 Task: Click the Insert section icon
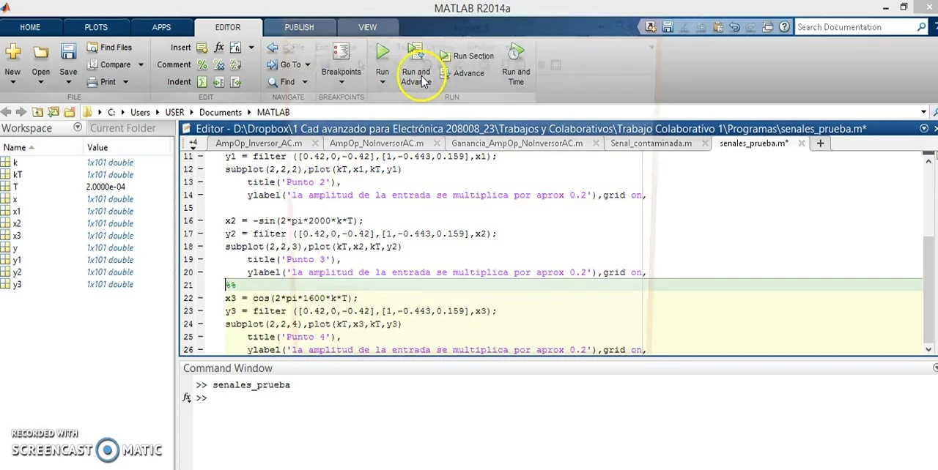(x=202, y=48)
